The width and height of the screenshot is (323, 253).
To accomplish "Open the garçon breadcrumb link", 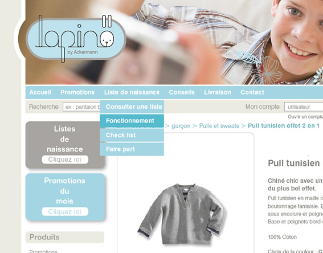I will coord(181,126).
